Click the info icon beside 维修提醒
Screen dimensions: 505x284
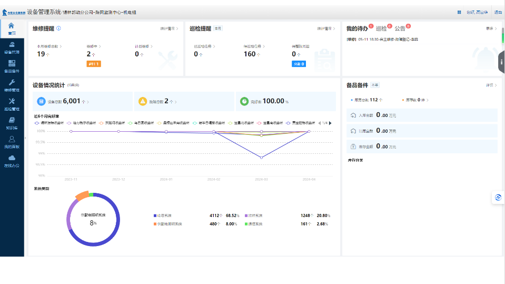58,28
